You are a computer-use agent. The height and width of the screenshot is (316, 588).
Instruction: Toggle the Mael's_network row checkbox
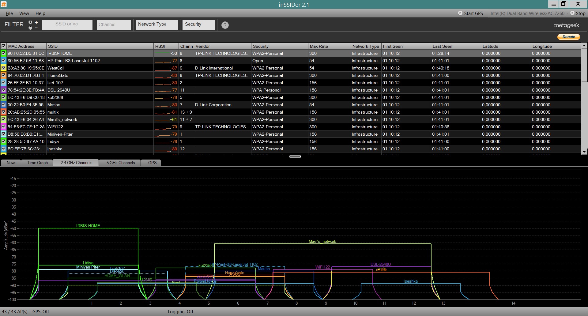3,119
